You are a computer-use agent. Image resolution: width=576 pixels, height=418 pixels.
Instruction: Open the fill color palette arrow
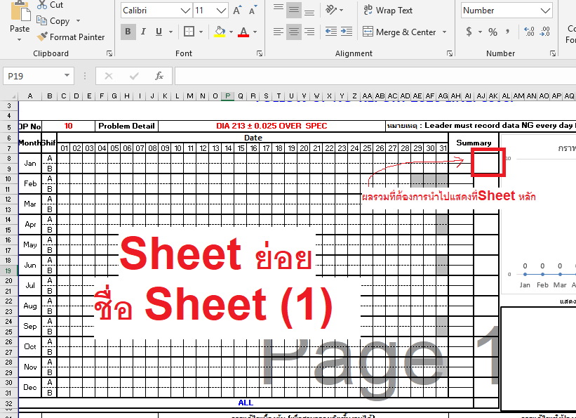click(x=231, y=32)
